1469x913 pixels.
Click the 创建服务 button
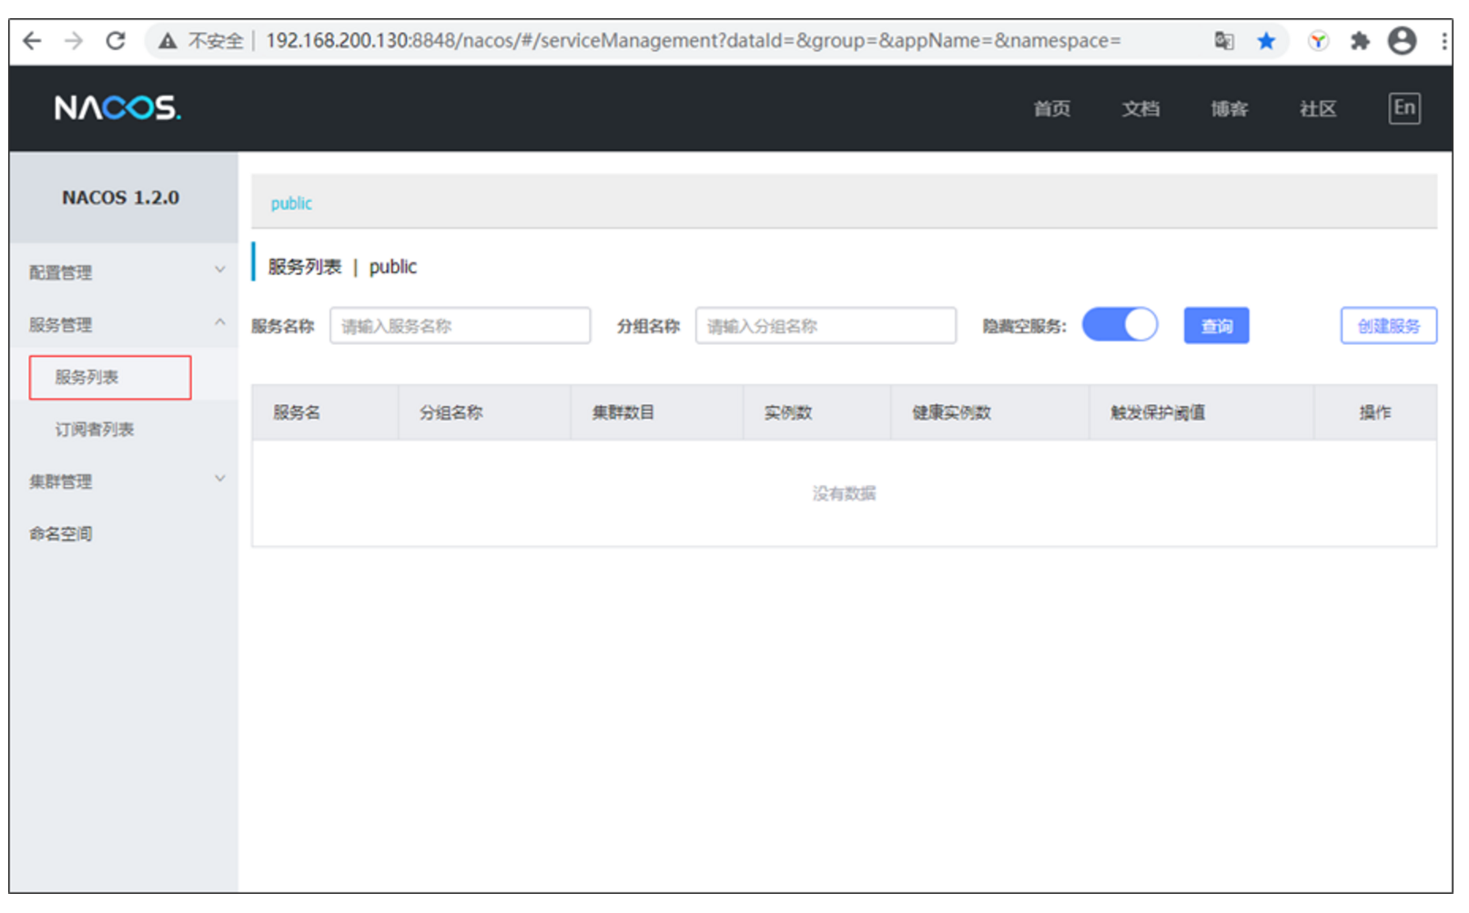coord(1388,325)
